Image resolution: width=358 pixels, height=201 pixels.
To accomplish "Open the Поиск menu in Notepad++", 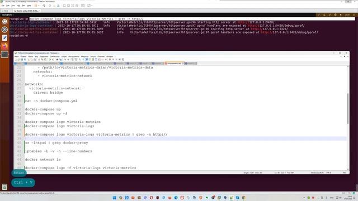I will [30, 56].
